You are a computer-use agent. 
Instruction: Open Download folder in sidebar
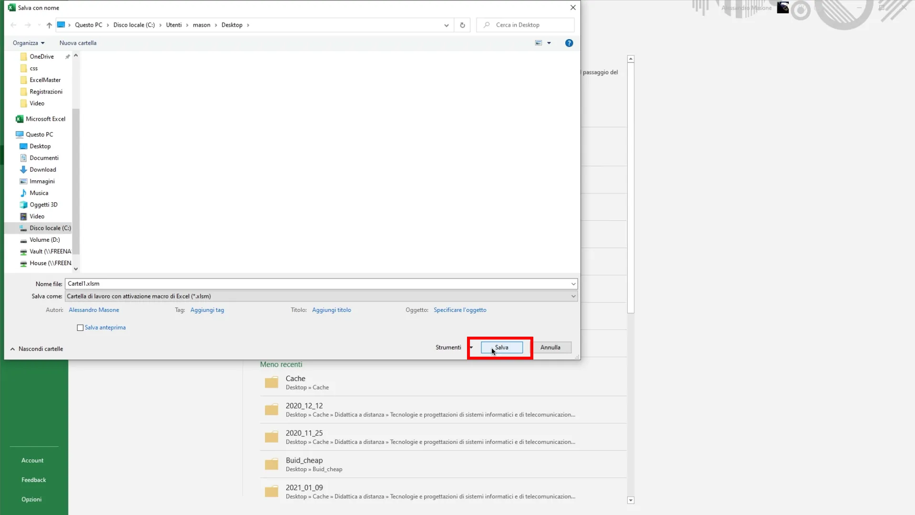coord(42,170)
